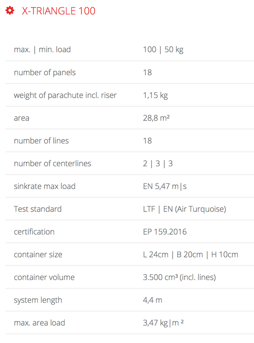
Task: Select the max. area load label
Action: [39, 323]
